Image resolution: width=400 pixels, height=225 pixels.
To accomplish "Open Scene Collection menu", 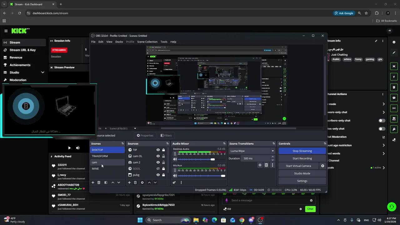I will [147, 42].
